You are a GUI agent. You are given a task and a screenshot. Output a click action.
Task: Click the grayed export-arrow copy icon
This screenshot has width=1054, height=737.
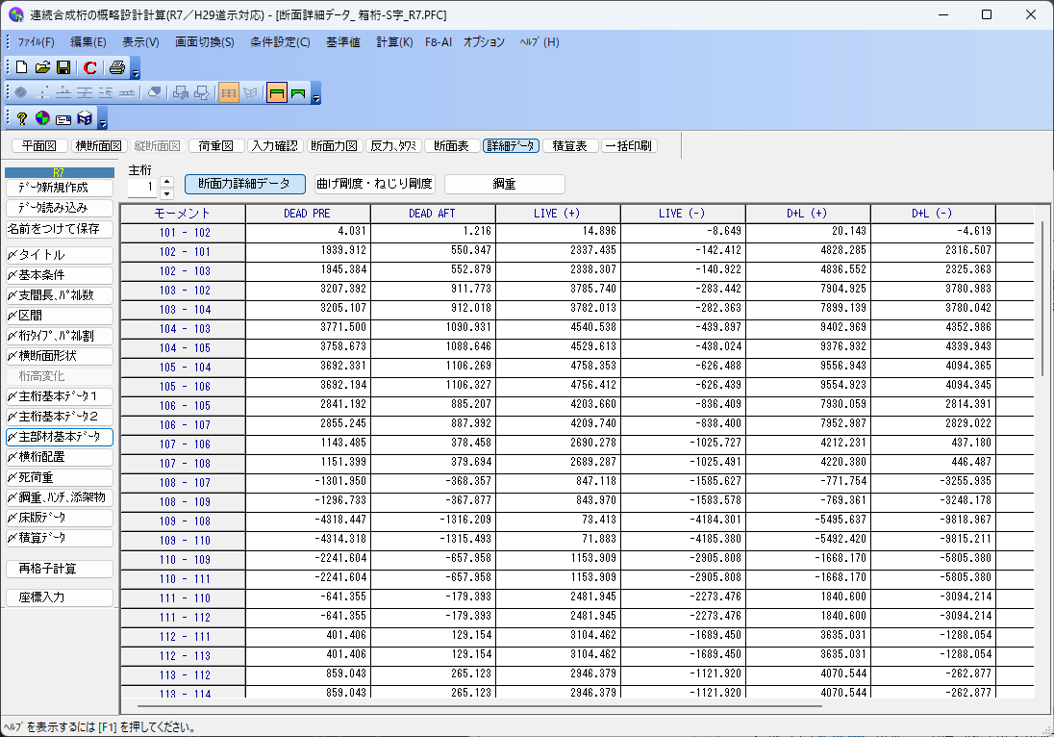pos(180,92)
